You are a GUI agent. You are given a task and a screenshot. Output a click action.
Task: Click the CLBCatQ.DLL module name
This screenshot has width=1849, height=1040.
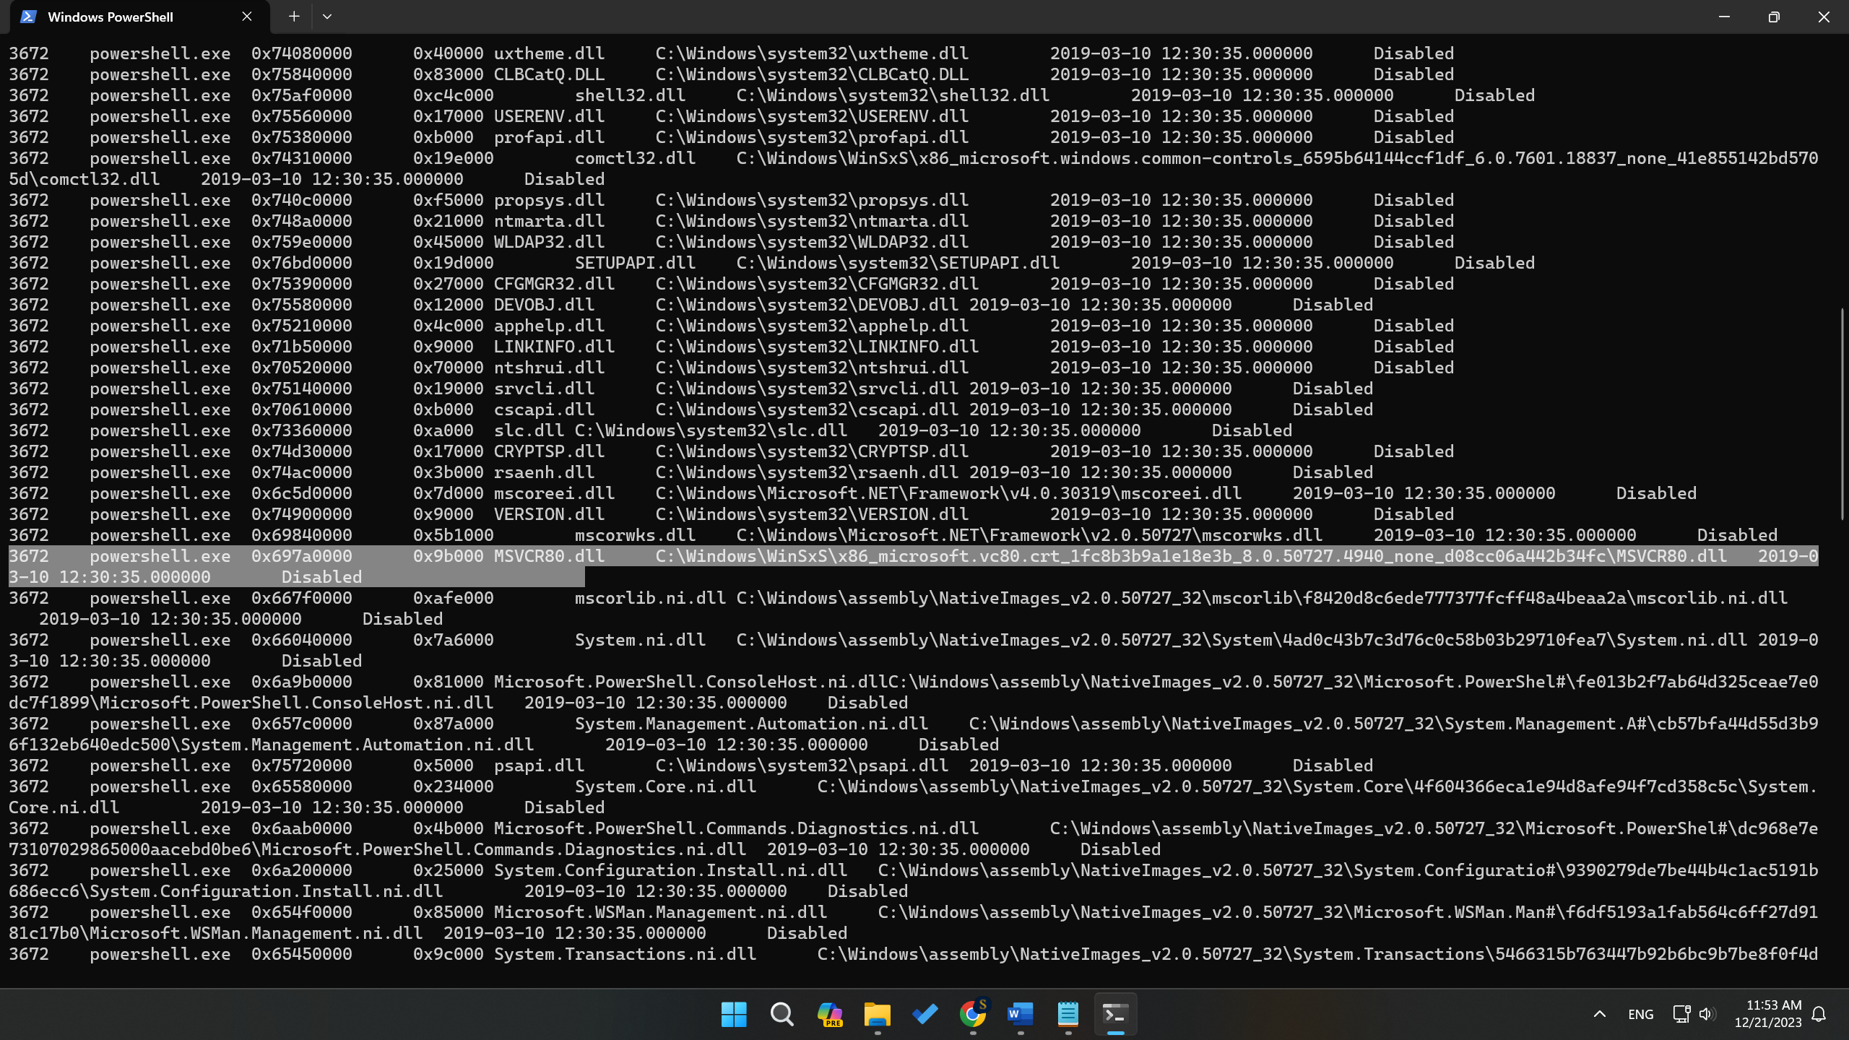pyautogui.click(x=550, y=74)
